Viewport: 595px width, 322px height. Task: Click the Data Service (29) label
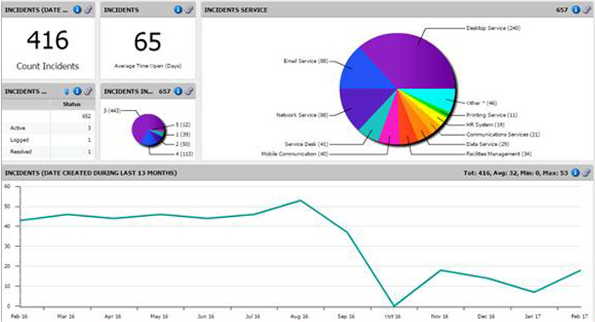487,144
